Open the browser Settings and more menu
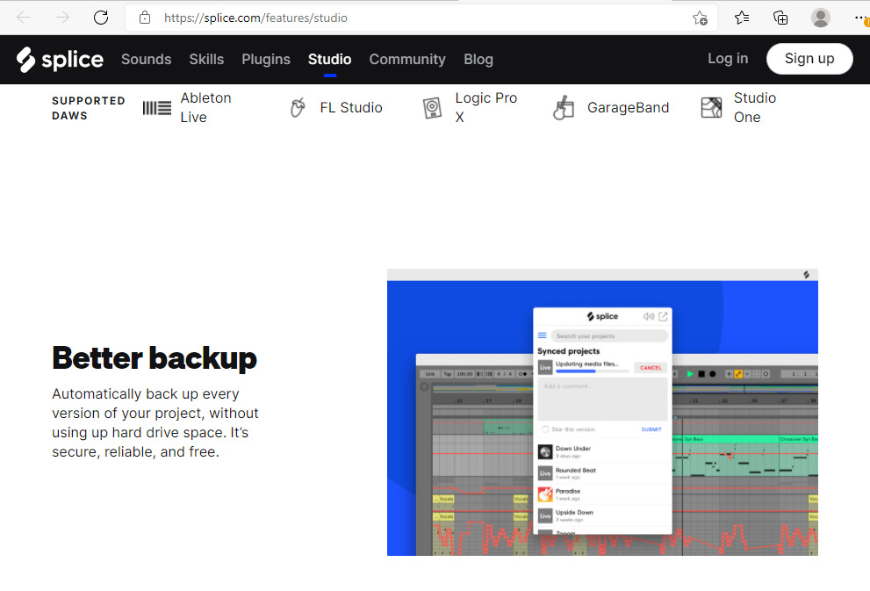This screenshot has height=591, width=870. click(860, 18)
